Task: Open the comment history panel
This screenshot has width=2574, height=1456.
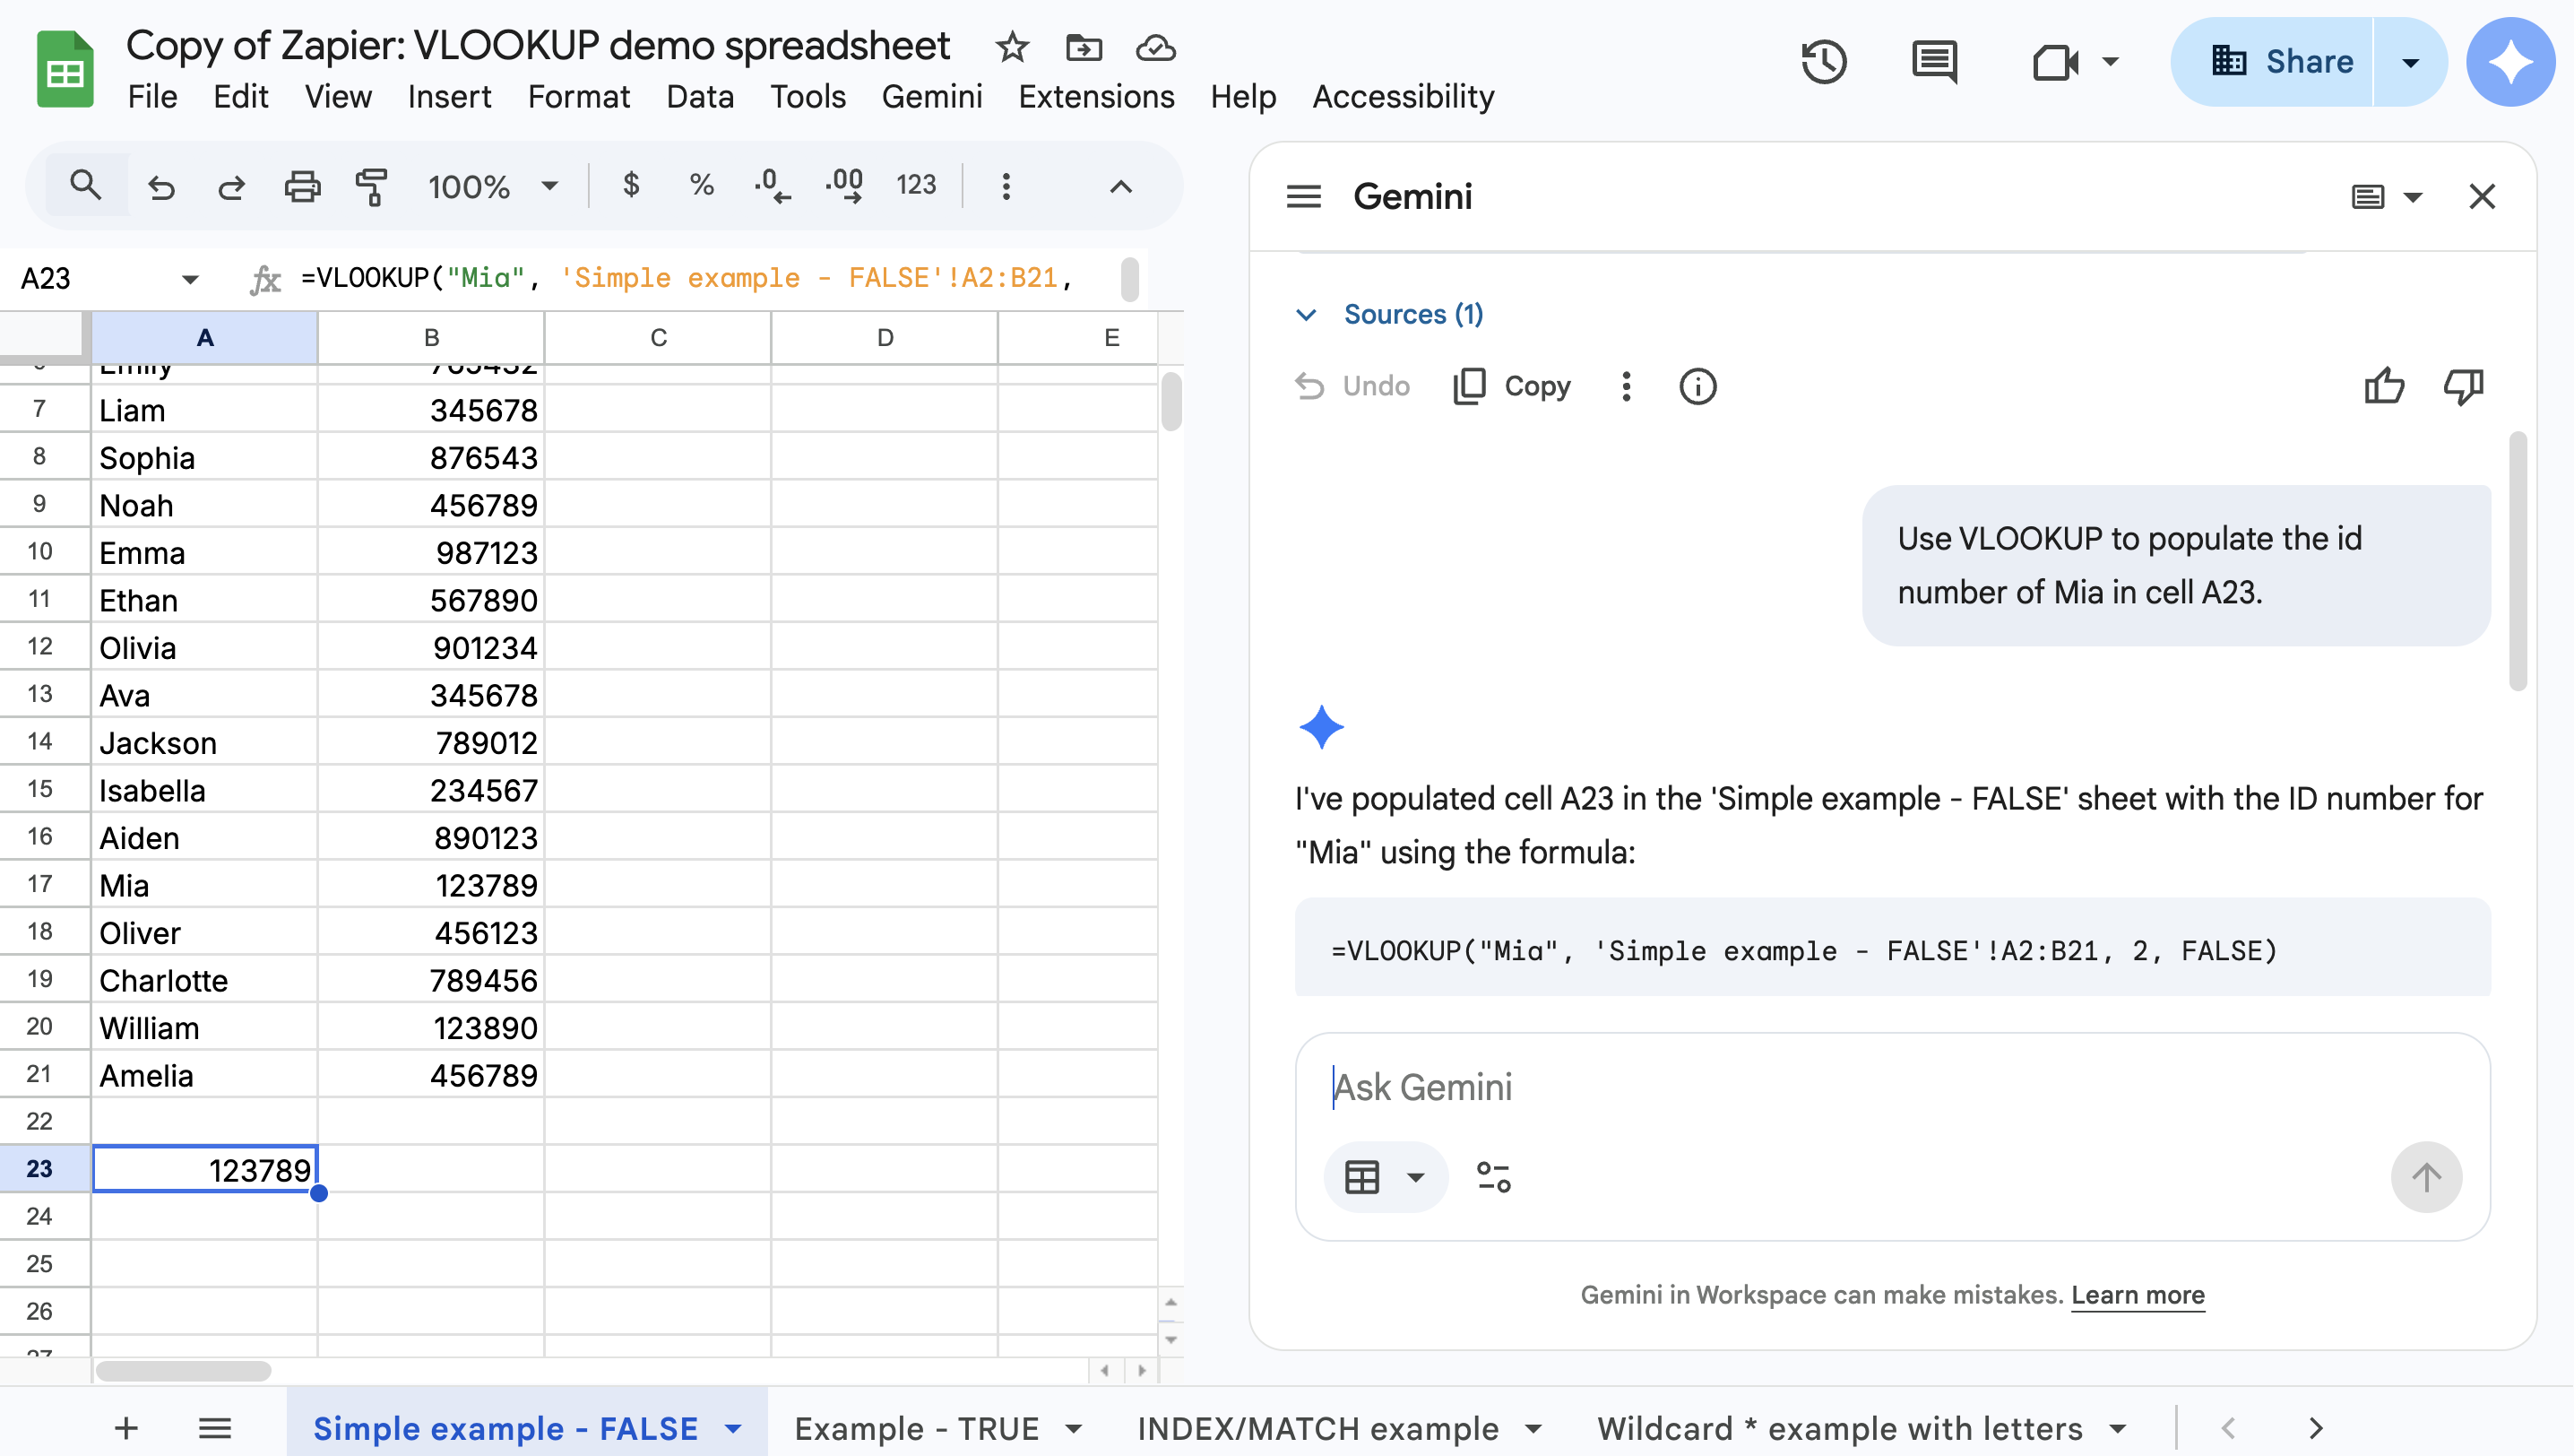Action: pyautogui.click(x=1933, y=62)
